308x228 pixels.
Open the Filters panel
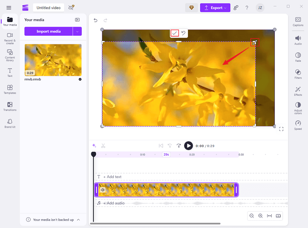pos(297,75)
